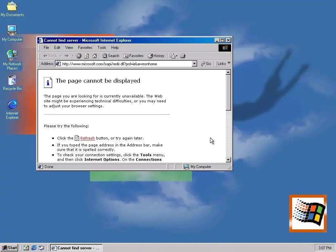
Task: Click the Back toolbar button
Action: click(50, 56)
